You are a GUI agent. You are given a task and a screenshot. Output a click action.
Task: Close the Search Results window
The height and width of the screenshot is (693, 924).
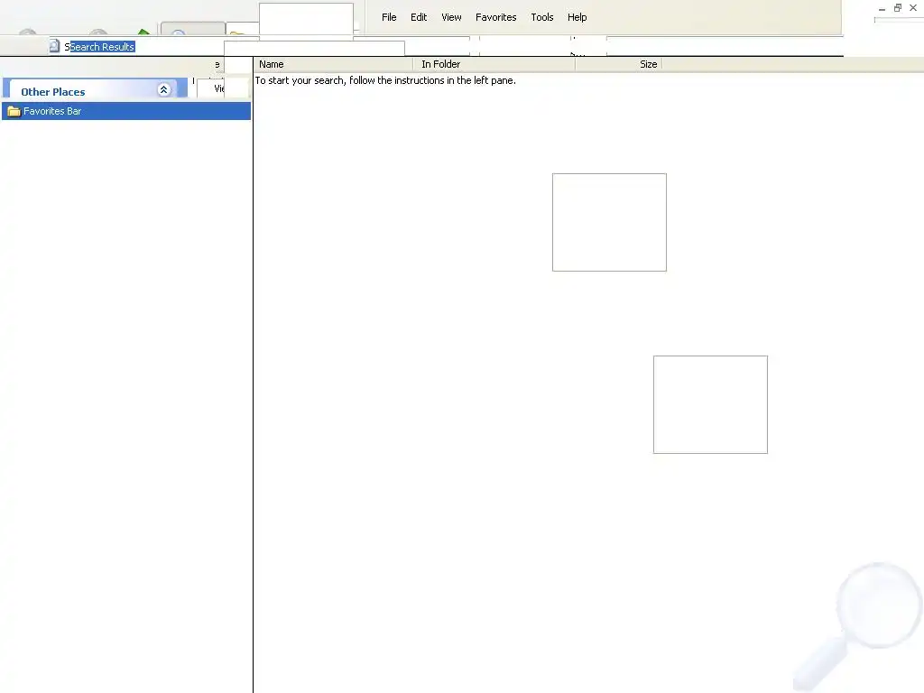tap(913, 7)
